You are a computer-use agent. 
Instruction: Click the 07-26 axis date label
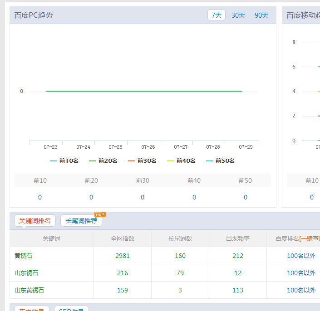(x=148, y=147)
